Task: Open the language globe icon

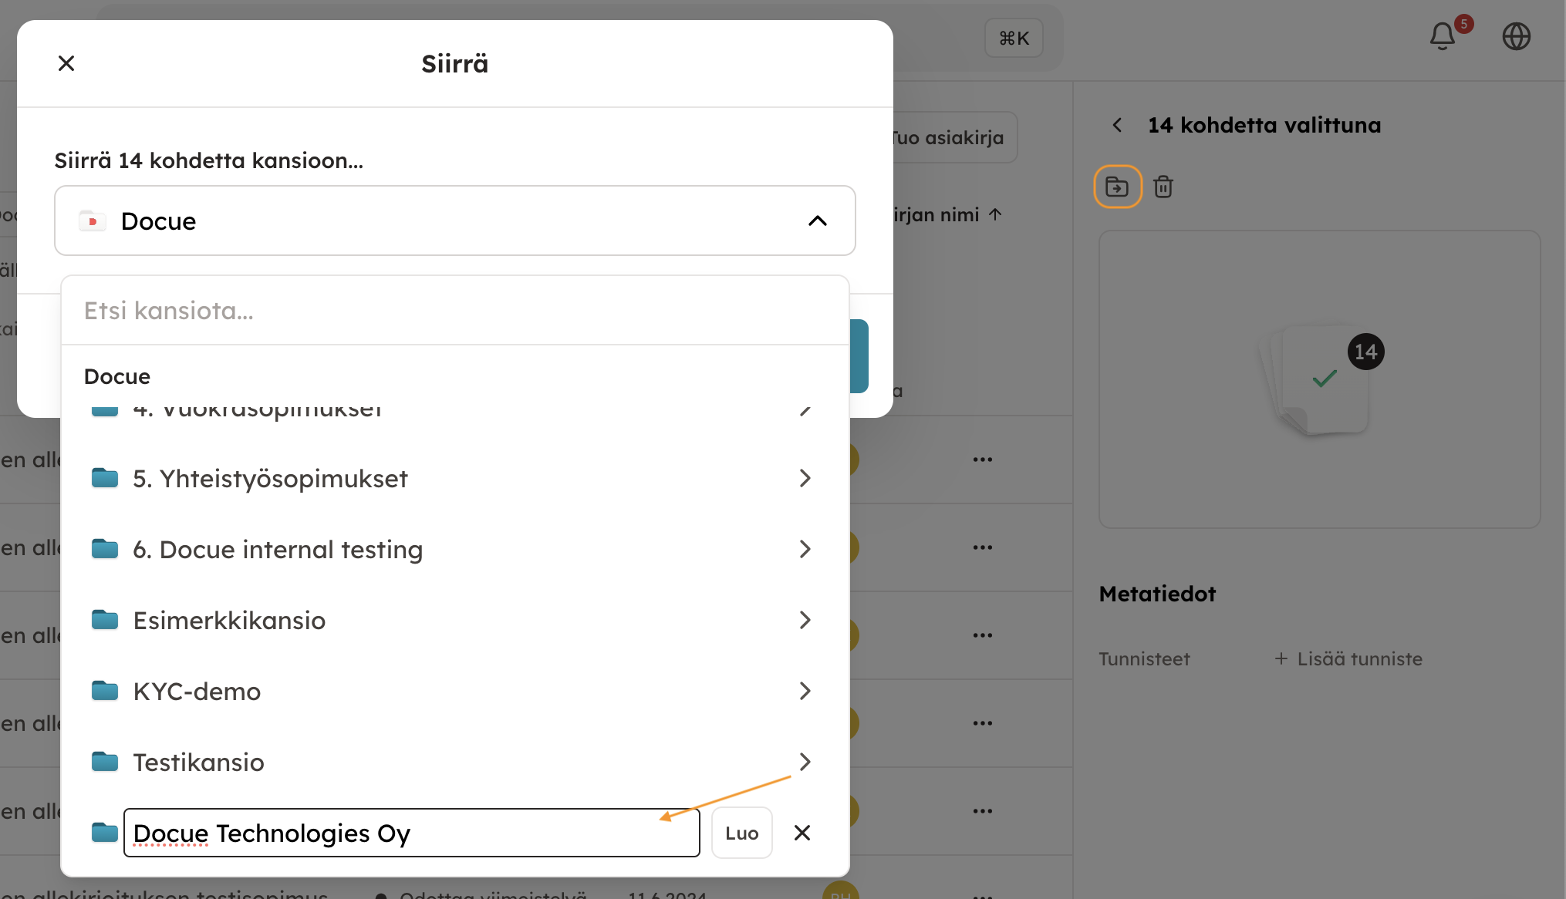Action: 1516,36
